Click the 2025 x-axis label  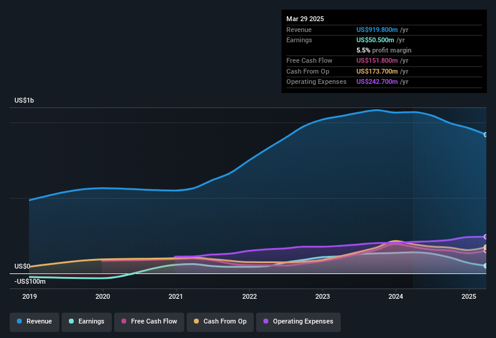pyautogui.click(x=469, y=296)
